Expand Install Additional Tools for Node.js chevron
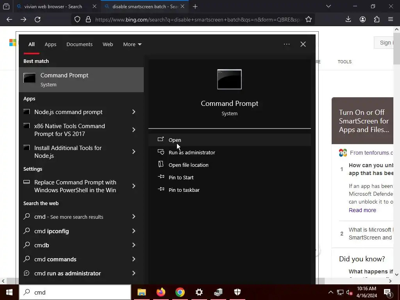 pyautogui.click(x=134, y=152)
